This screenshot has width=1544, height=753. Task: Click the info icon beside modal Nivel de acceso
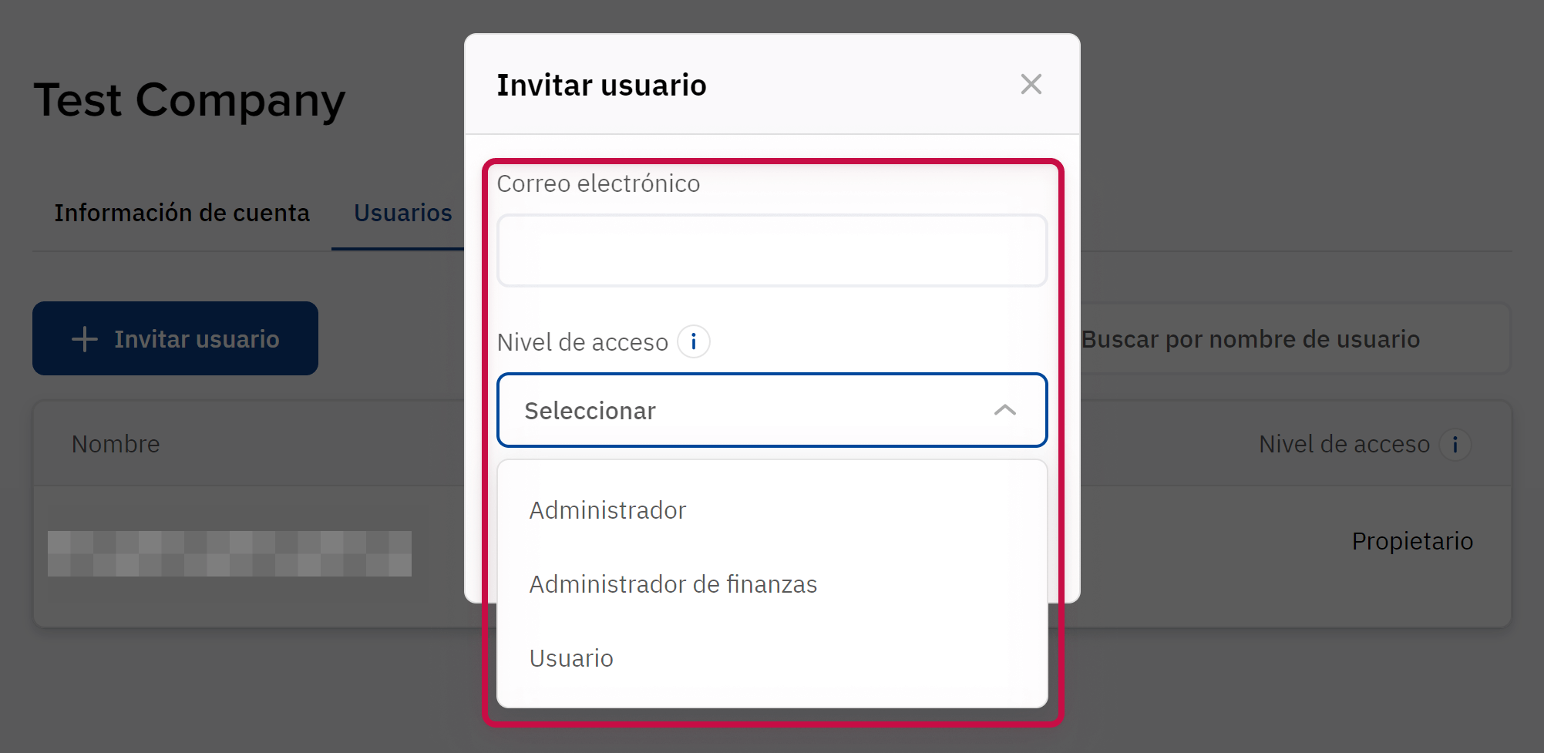[x=693, y=341]
